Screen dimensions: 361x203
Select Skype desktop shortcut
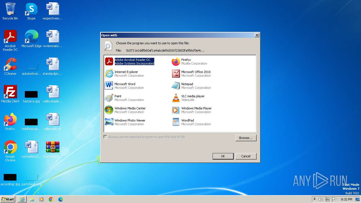point(31,12)
